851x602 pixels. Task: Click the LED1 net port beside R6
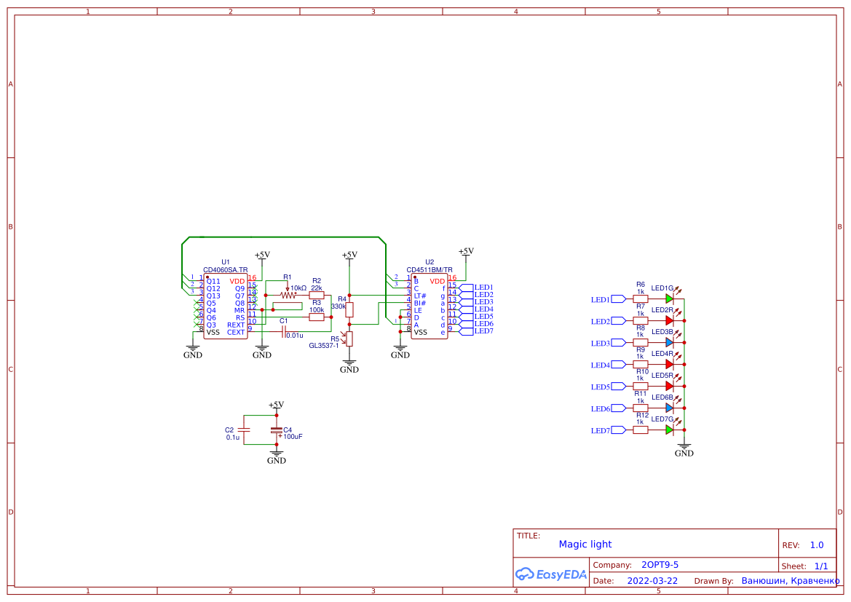618,298
